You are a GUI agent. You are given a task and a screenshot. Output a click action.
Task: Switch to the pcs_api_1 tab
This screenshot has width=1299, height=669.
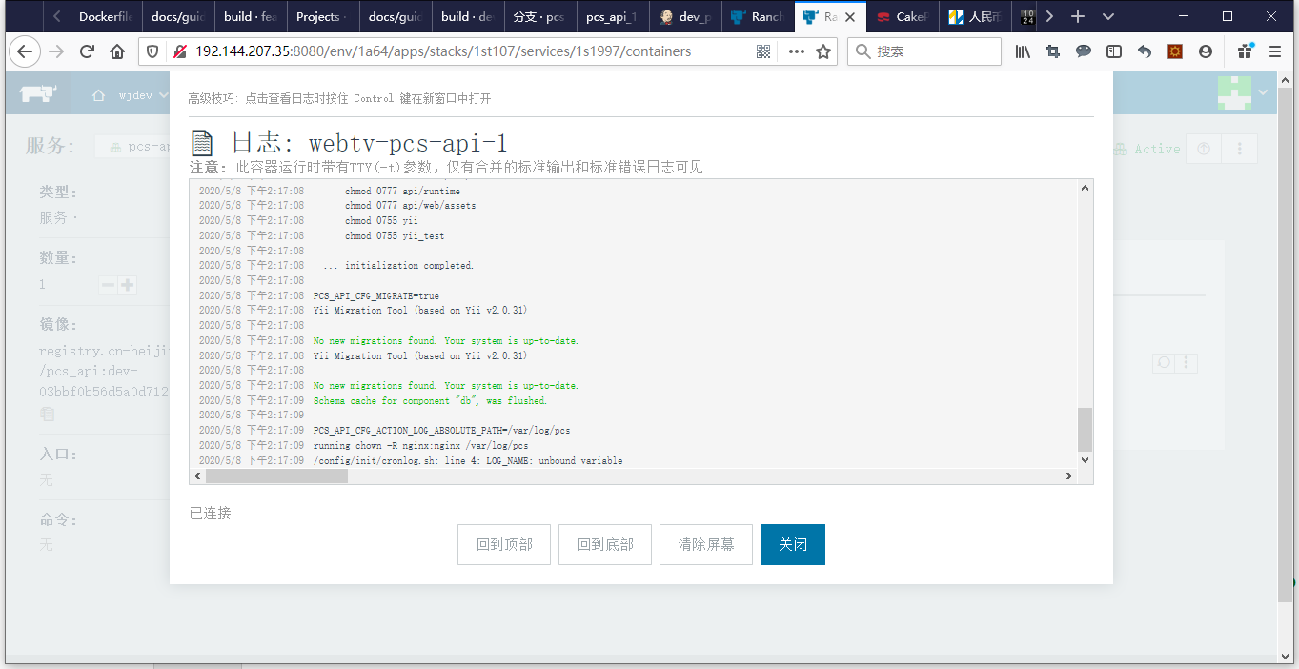click(x=613, y=17)
